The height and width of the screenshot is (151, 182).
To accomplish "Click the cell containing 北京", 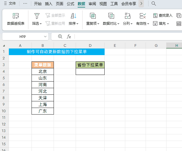I will [43, 71].
